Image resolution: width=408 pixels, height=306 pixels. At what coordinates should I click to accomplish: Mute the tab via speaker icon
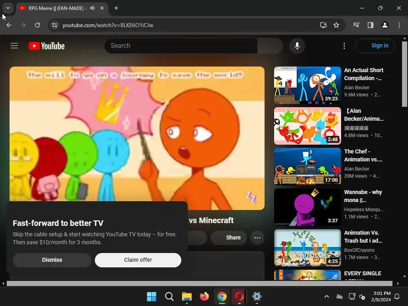coord(92,8)
